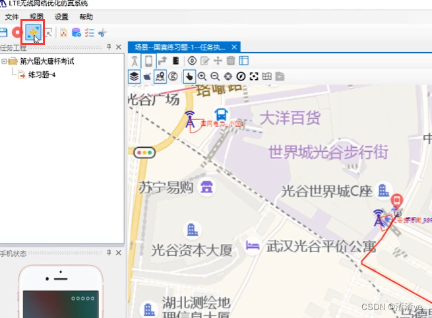Image resolution: width=432 pixels, height=318 pixels.
Task: Click the 世界城光谷步行街 map label
Action: coord(328,152)
